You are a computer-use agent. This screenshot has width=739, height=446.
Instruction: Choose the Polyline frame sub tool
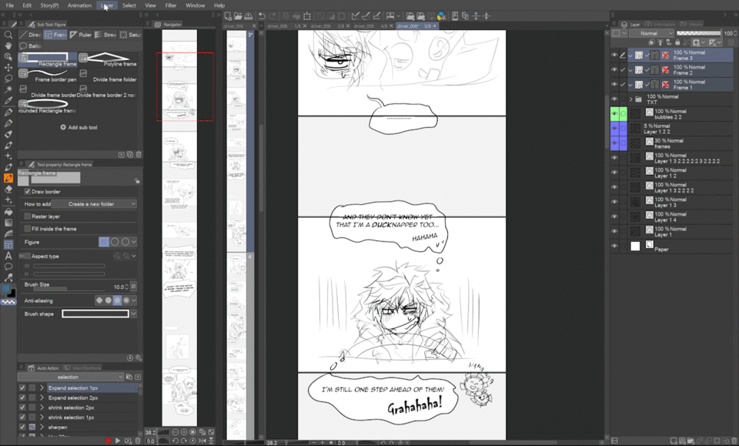pos(109,59)
